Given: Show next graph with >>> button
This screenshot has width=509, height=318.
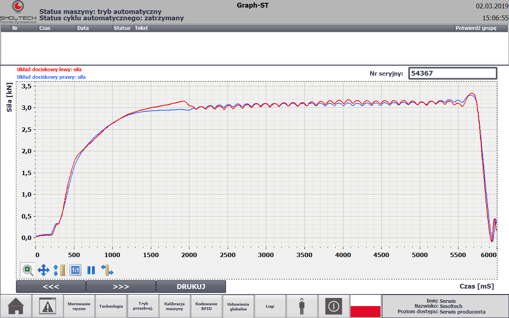Looking at the screenshot, I should point(121,287).
